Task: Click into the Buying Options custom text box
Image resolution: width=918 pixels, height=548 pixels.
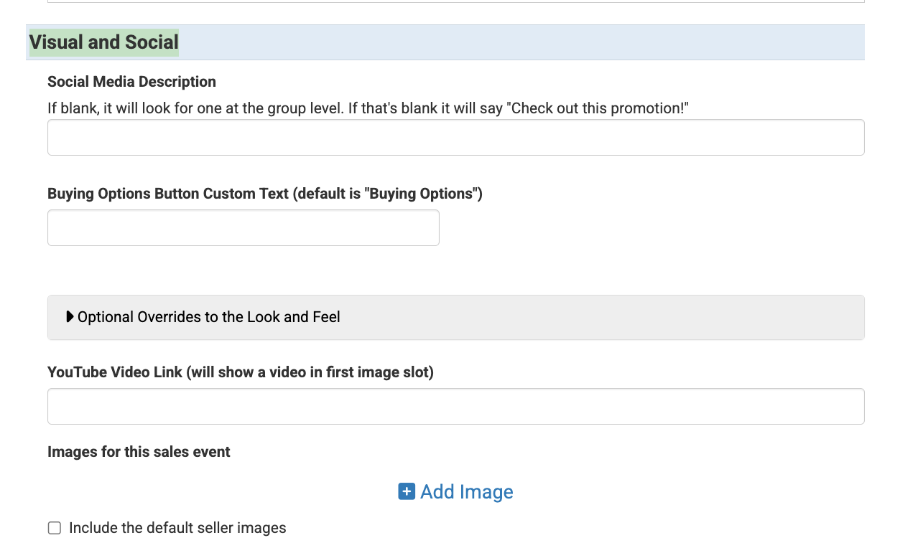Action: click(243, 227)
